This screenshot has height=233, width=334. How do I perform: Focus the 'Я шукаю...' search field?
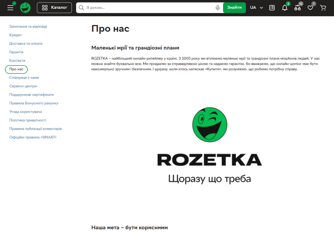pyautogui.click(x=148, y=8)
